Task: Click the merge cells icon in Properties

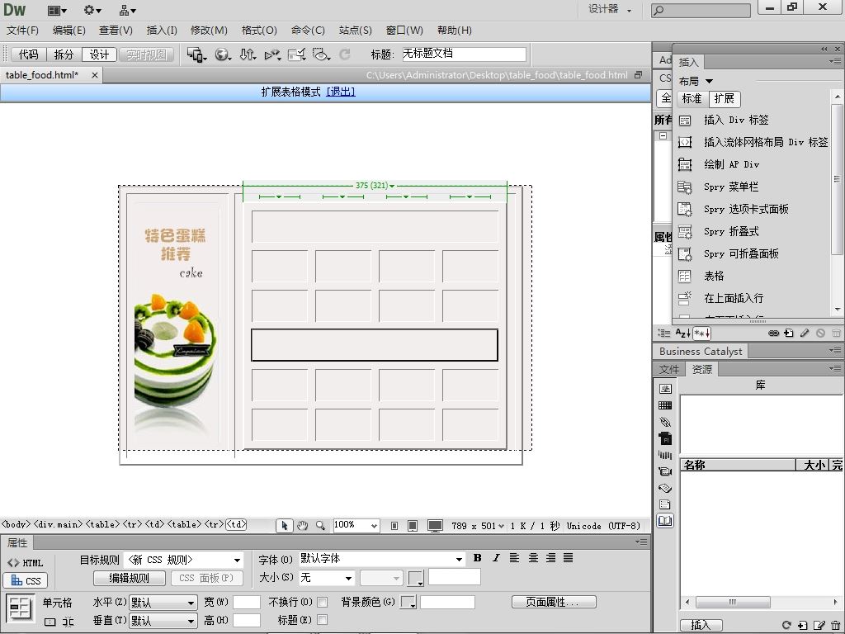Action: click(x=51, y=622)
